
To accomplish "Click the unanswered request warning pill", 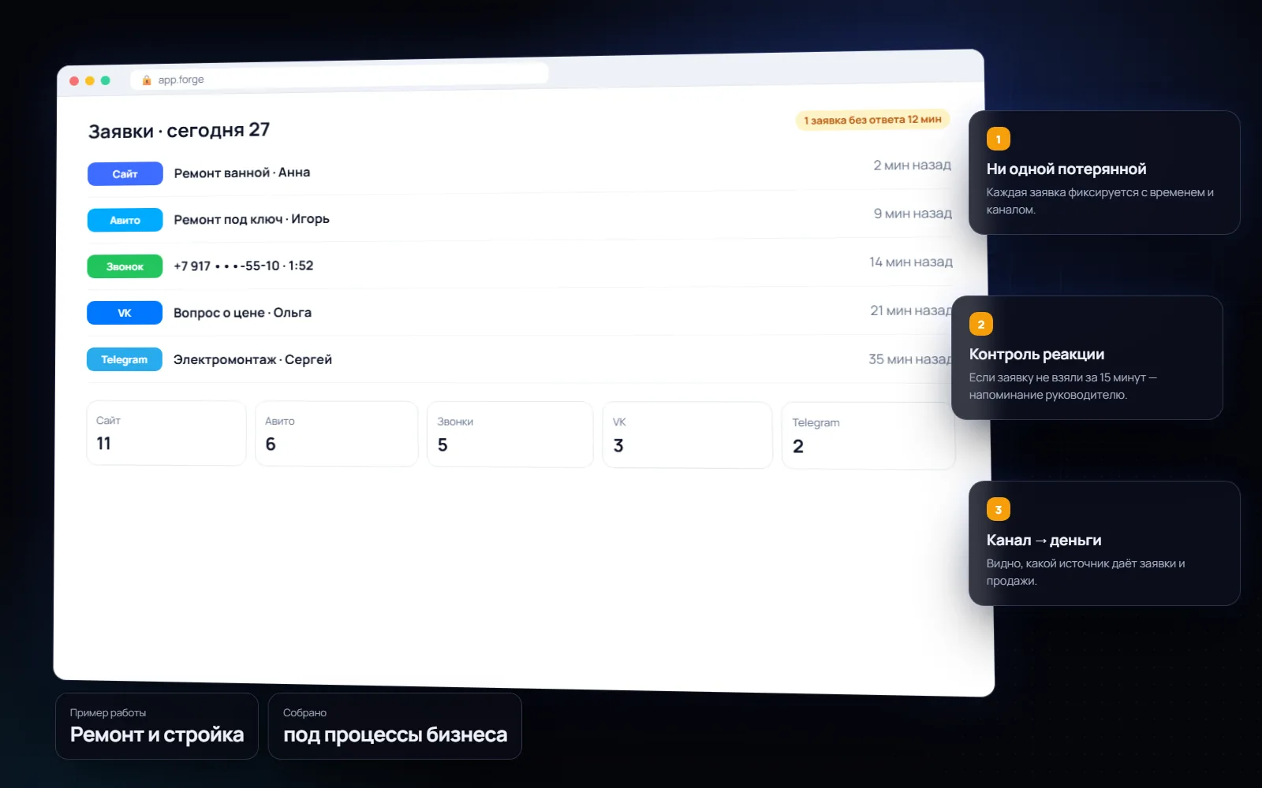I will point(872,120).
